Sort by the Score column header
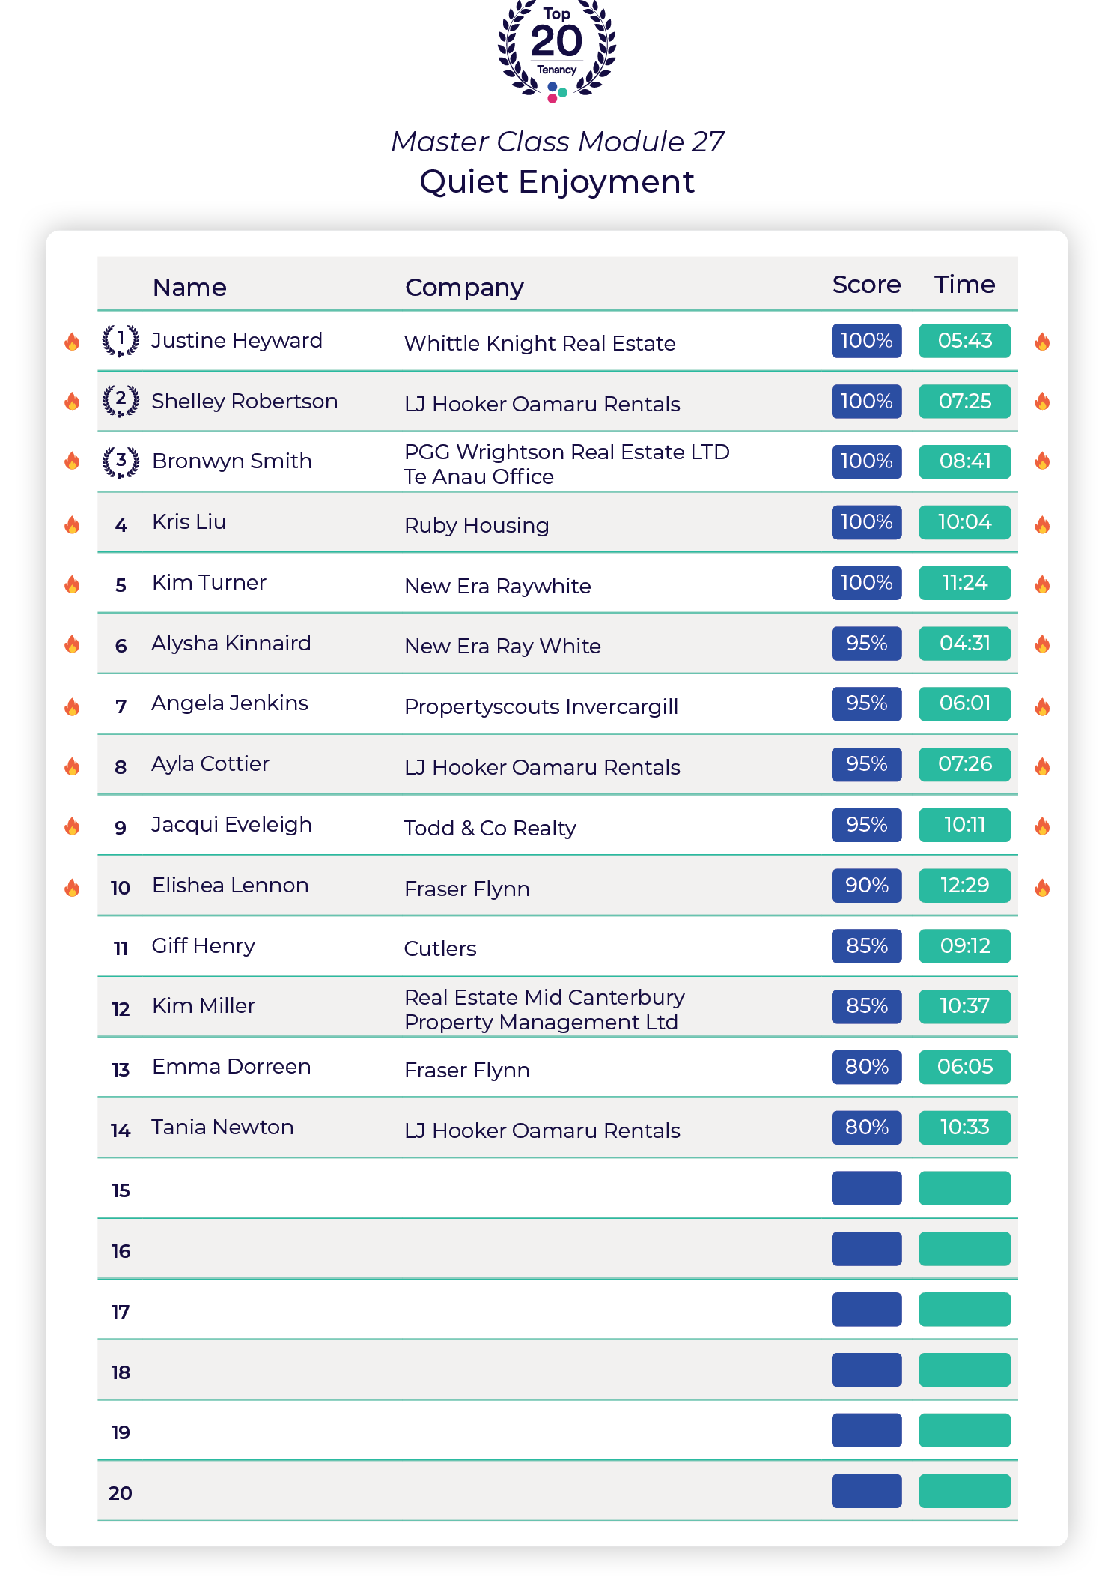This screenshot has width=1114, height=1577. tap(866, 285)
